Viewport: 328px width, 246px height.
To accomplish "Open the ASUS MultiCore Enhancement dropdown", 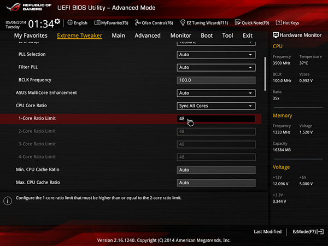I will [216, 93].
